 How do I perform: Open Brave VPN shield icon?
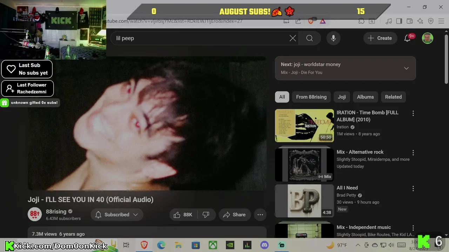(x=431, y=21)
